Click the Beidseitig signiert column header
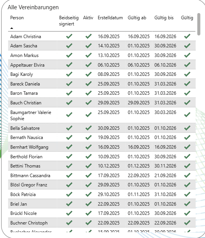This screenshot has width=205, height=238. 69,21
